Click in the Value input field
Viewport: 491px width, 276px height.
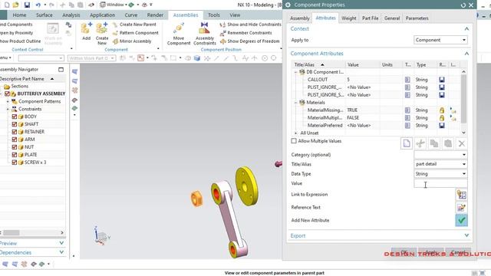440,183
